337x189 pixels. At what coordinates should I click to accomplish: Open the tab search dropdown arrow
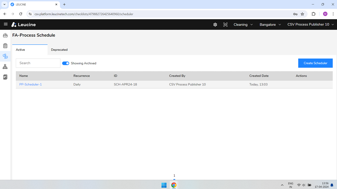[4, 4]
